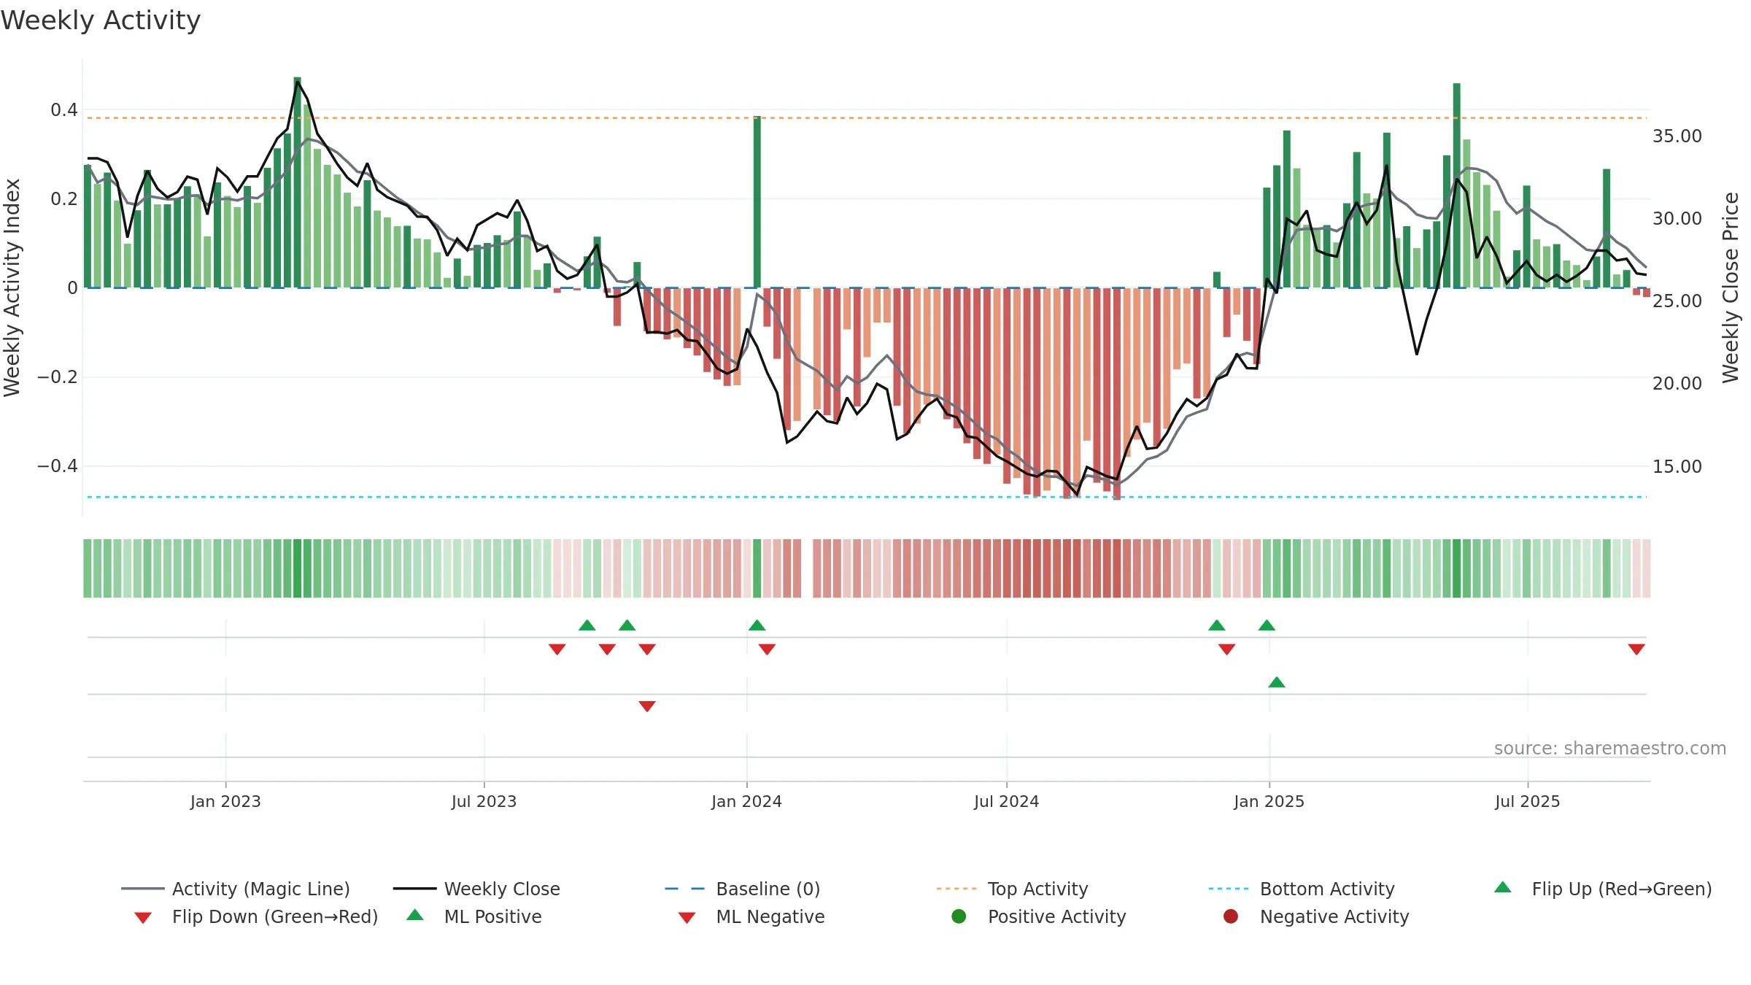Click the 30.00 price axis tick
The width and height of the screenshot is (1751, 985).
click(x=1677, y=219)
